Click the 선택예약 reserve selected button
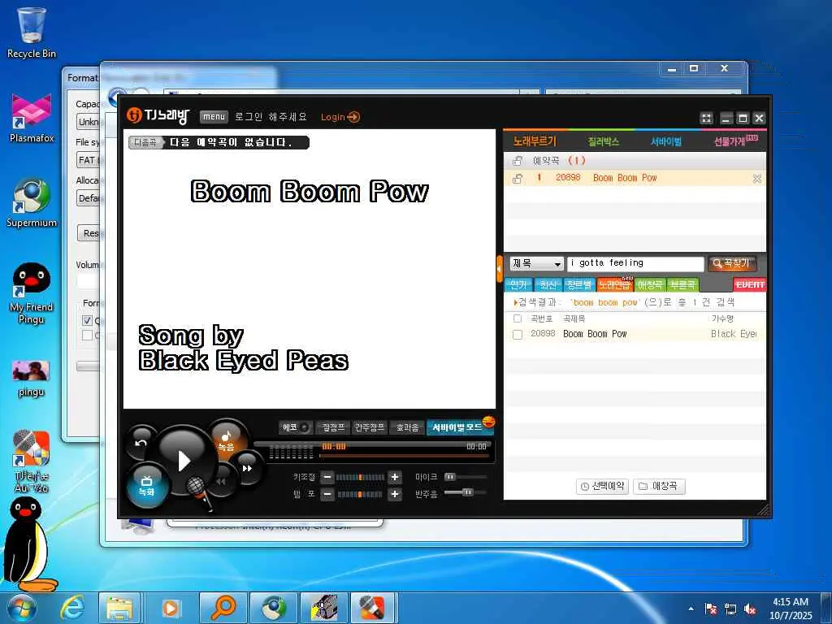This screenshot has height=624, width=832. 602,486
